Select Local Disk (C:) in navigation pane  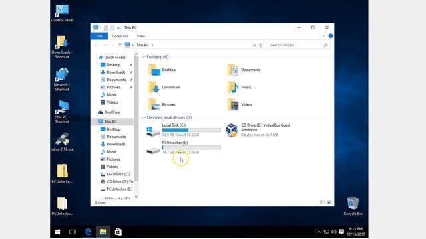(115, 174)
